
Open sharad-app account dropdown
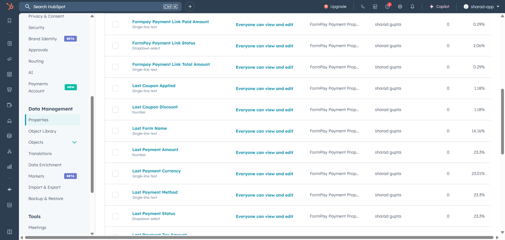(x=481, y=7)
